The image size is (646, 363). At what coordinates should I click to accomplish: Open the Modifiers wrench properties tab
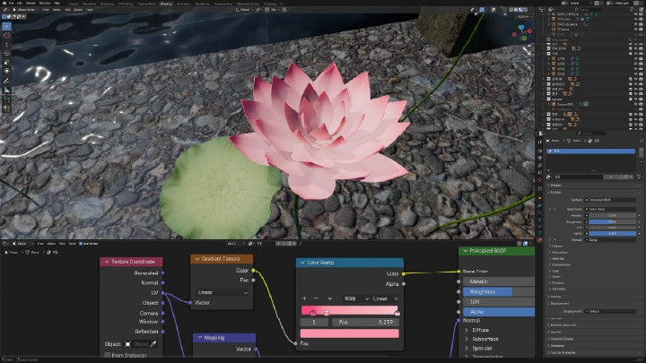(540, 205)
